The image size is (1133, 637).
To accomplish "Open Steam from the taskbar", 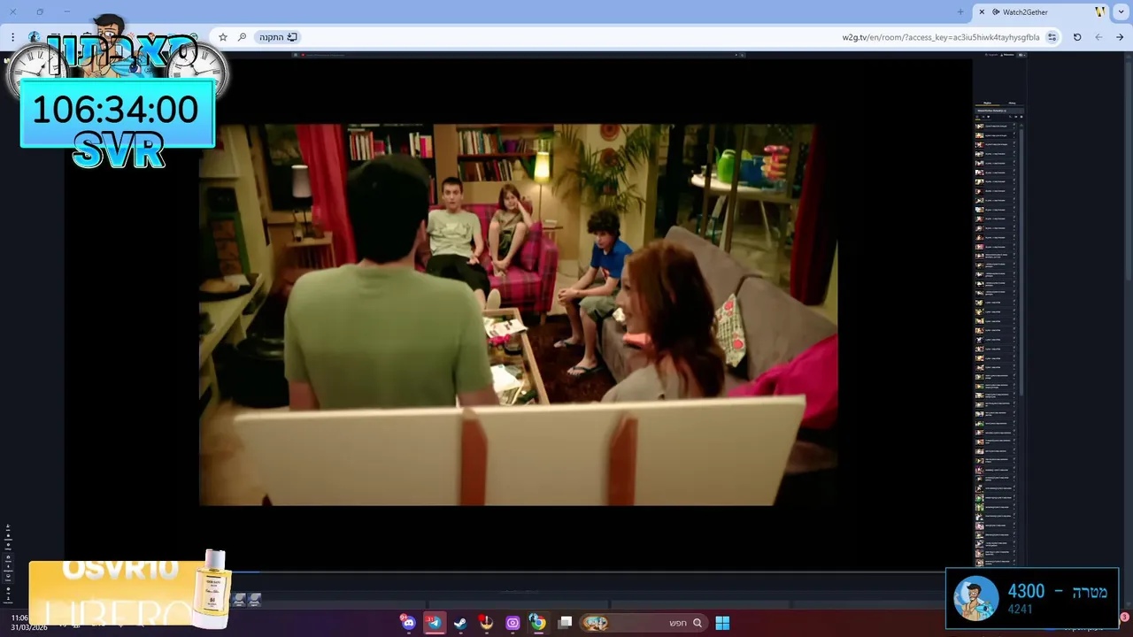I will [460, 623].
